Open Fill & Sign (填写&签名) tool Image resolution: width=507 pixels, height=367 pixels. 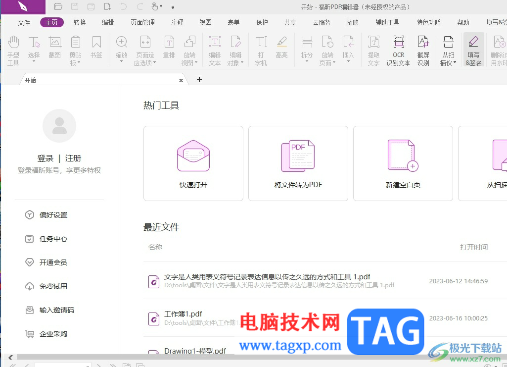474,50
